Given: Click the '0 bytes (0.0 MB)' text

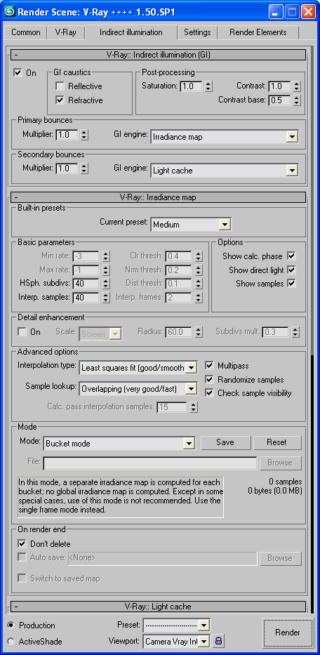Looking at the screenshot, I should (275, 491).
